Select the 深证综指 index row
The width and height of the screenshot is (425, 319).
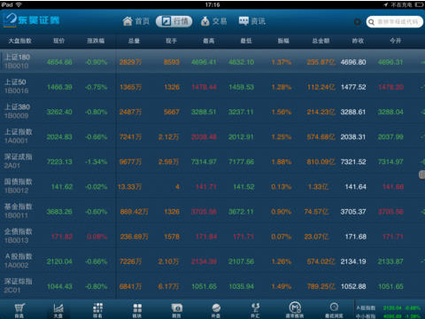pyautogui.click(x=212, y=286)
